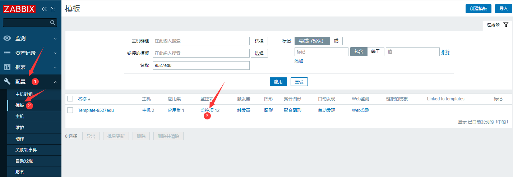The image size is (513, 177).
Task: Focus the 主机群组 search input
Action: tap(201, 41)
